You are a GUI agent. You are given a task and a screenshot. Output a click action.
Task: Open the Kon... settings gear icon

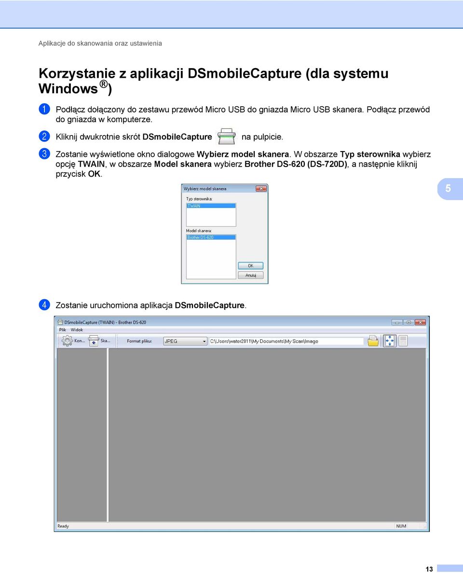67,341
